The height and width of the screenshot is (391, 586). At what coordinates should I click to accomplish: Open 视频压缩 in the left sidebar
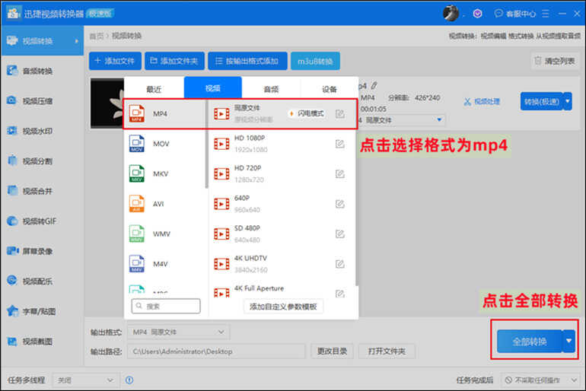pos(37,100)
